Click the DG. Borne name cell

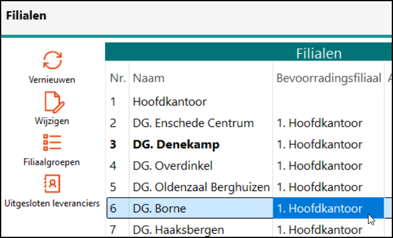click(201, 208)
